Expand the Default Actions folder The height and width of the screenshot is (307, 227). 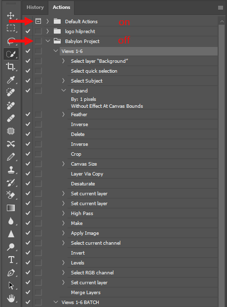(x=47, y=21)
